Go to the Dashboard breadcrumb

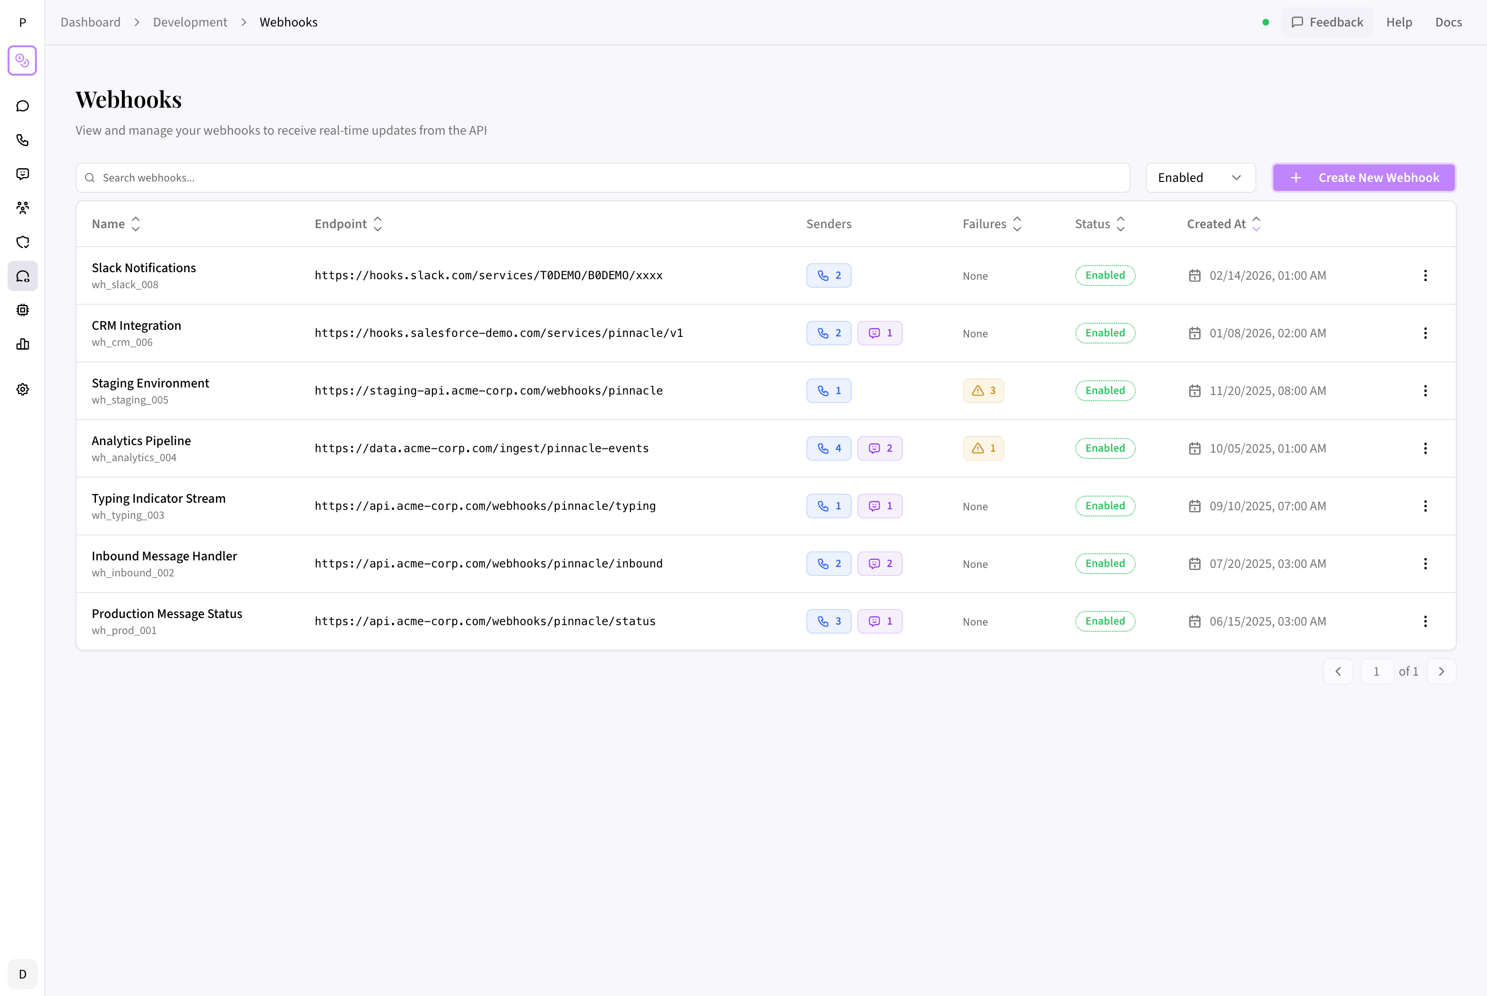point(90,22)
